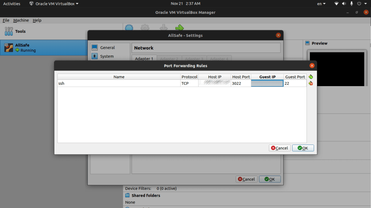Screen dimensions: 371x208
Task: Select the AllSafe virtual machine entry
Action: [x=43, y=47]
